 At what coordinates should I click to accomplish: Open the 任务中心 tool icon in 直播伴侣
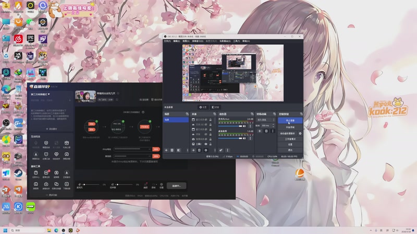pos(36,173)
